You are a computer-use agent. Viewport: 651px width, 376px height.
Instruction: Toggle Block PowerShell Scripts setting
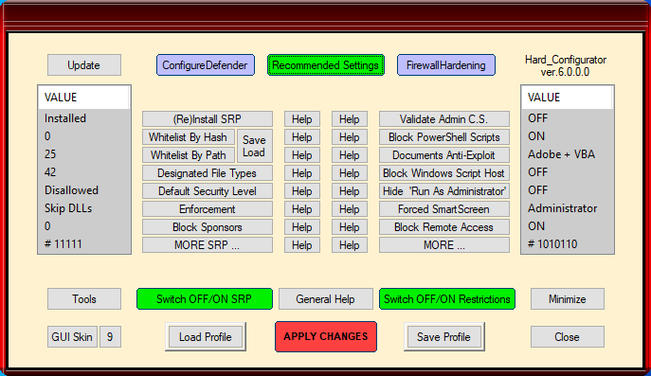443,137
